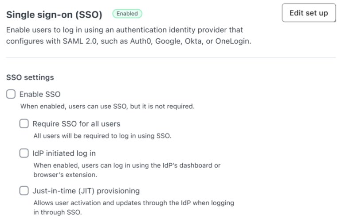345x223 pixels.
Task: Click the Just-in-time (JIT) provisioning label
Action: coord(86,191)
